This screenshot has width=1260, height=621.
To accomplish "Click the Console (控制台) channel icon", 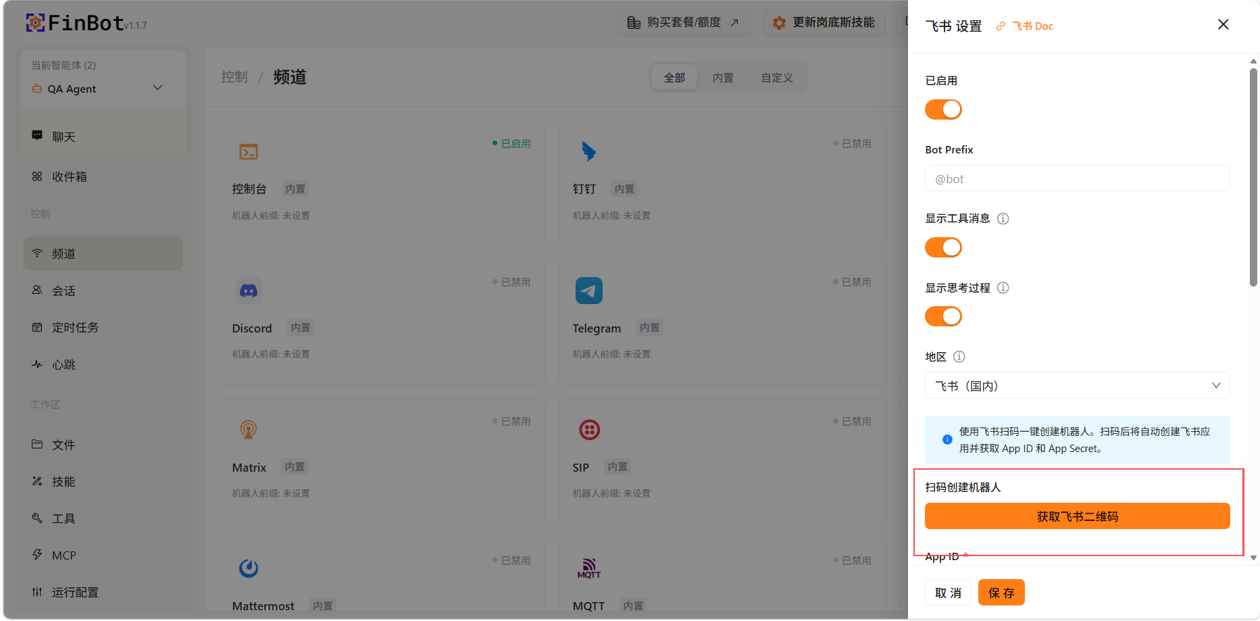I will point(249,152).
